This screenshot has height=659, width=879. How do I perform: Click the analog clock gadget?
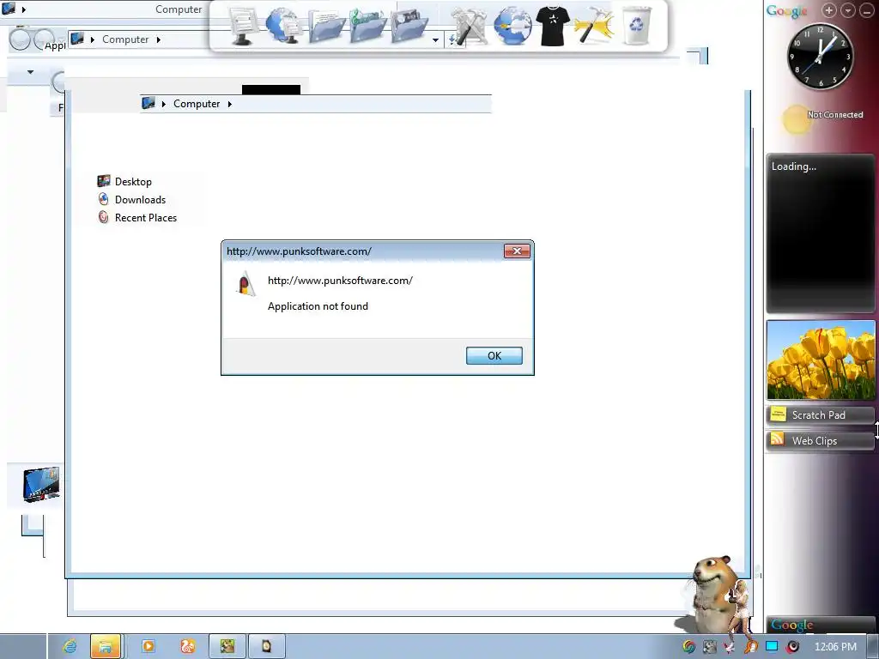(x=820, y=56)
